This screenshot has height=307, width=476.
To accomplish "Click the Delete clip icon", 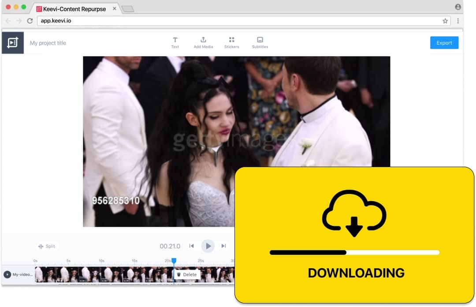I will (x=188, y=274).
